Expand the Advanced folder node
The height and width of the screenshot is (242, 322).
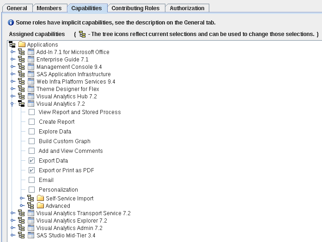(x=22, y=206)
